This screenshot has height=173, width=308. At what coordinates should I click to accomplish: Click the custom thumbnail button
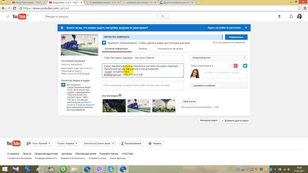pyautogui.click(x=189, y=101)
